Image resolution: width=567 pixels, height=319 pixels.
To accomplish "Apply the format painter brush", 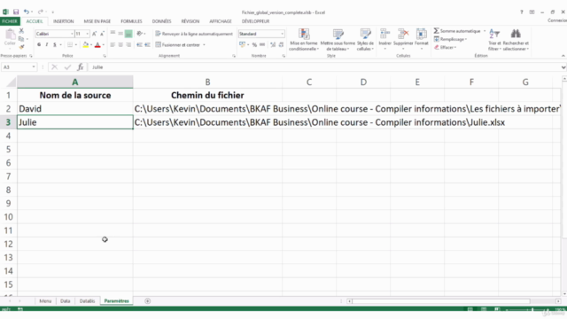I will (21, 47).
